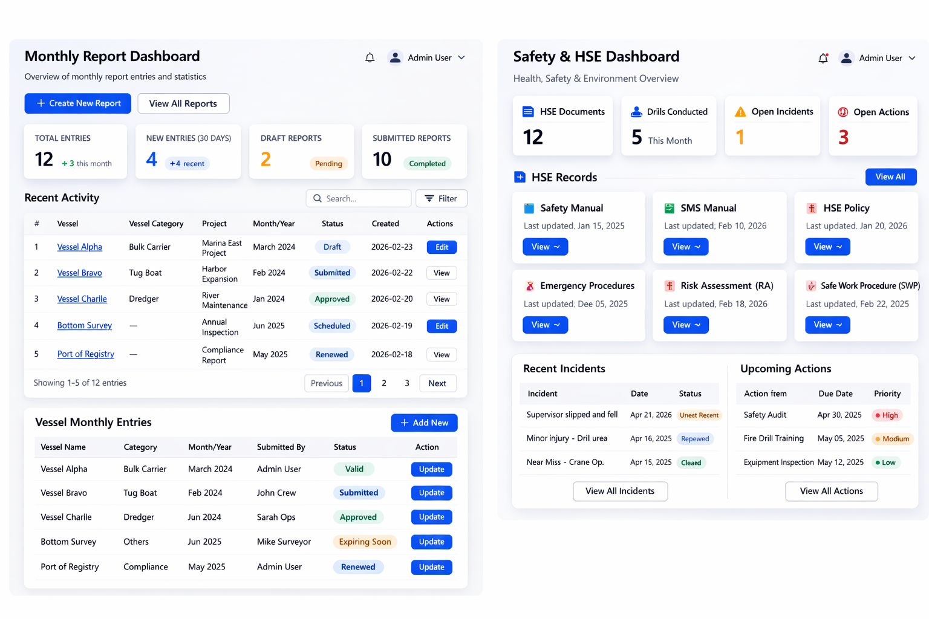The image size is (929, 619).
Task: Open the View dropdown under SMS Manual
Action: coord(685,247)
